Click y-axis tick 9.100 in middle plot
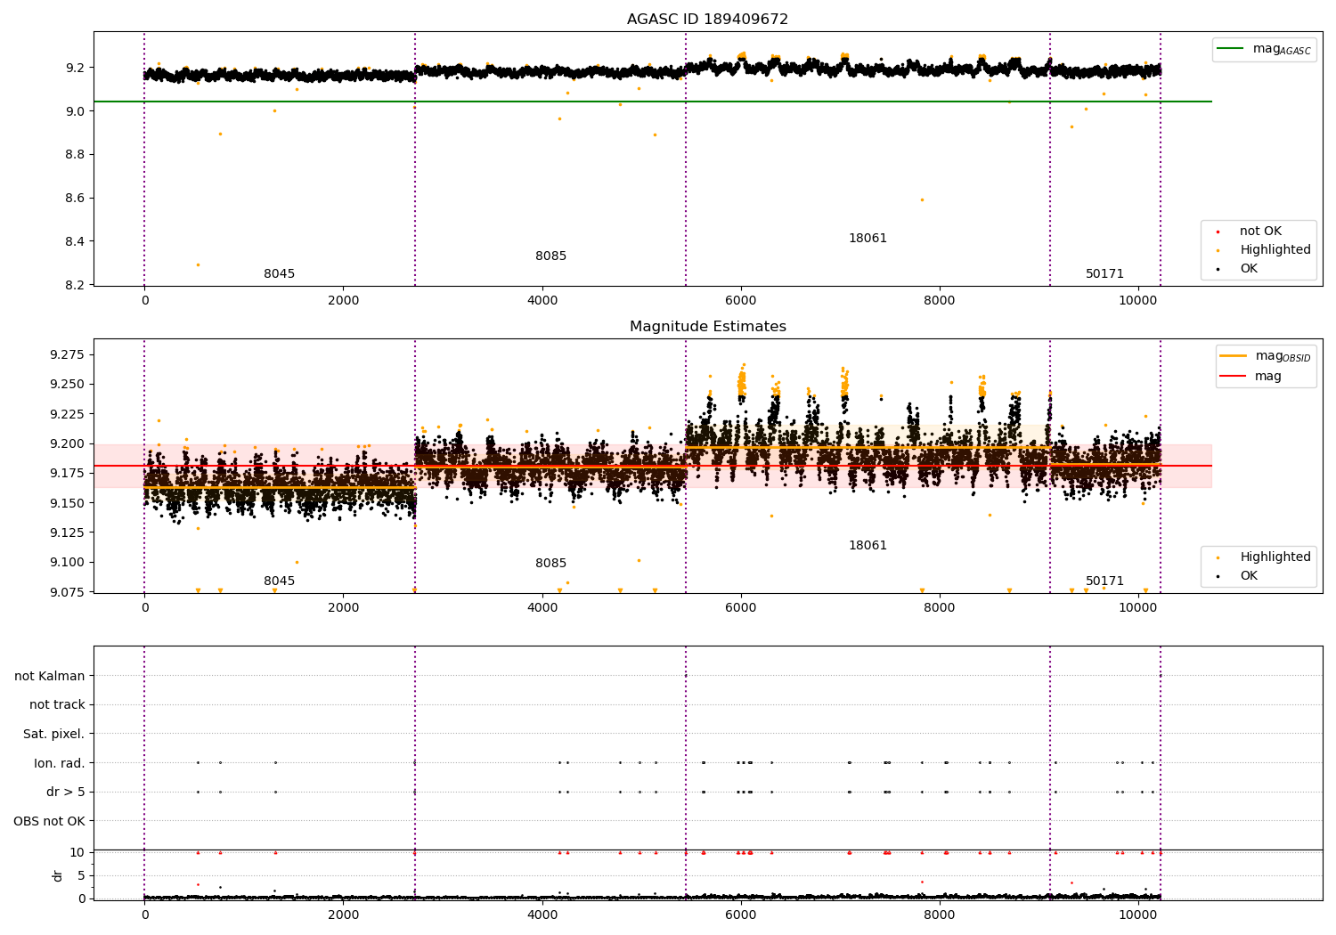This screenshot has width=1336, height=935. [69, 562]
